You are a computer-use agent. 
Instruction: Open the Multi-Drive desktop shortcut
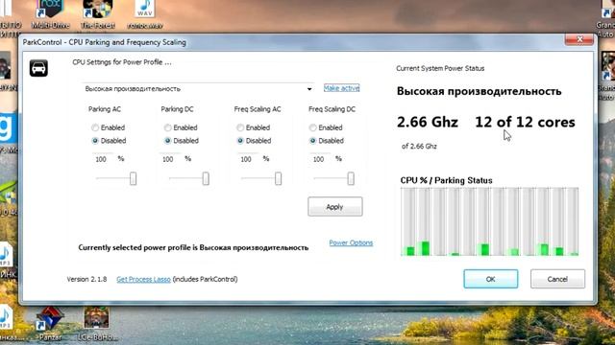pyautogui.click(x=50, y=14)
